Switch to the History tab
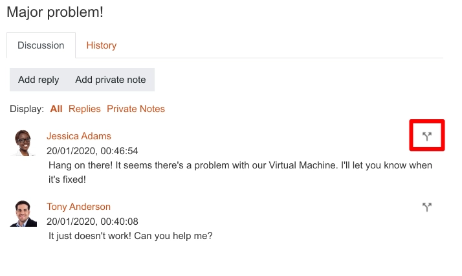462x276 pixels. click(102, 45)
